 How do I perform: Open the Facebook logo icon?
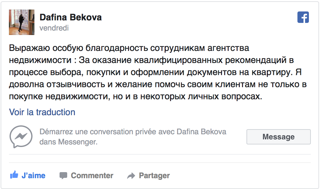click(x=303, y=17)
